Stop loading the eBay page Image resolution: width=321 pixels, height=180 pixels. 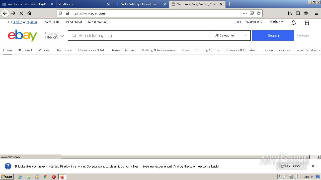point(21,13)
